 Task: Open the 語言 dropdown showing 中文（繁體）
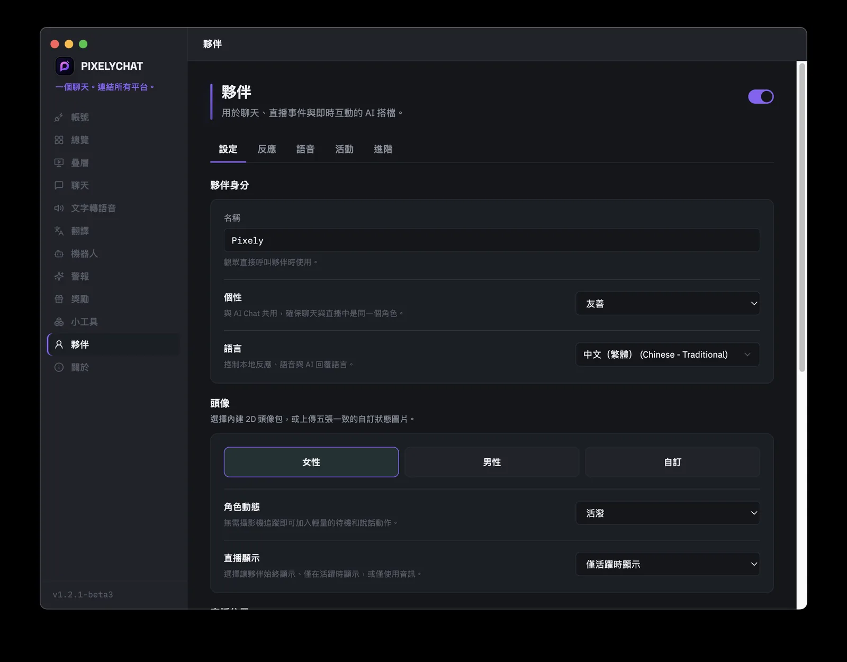(x=668, y=355)
